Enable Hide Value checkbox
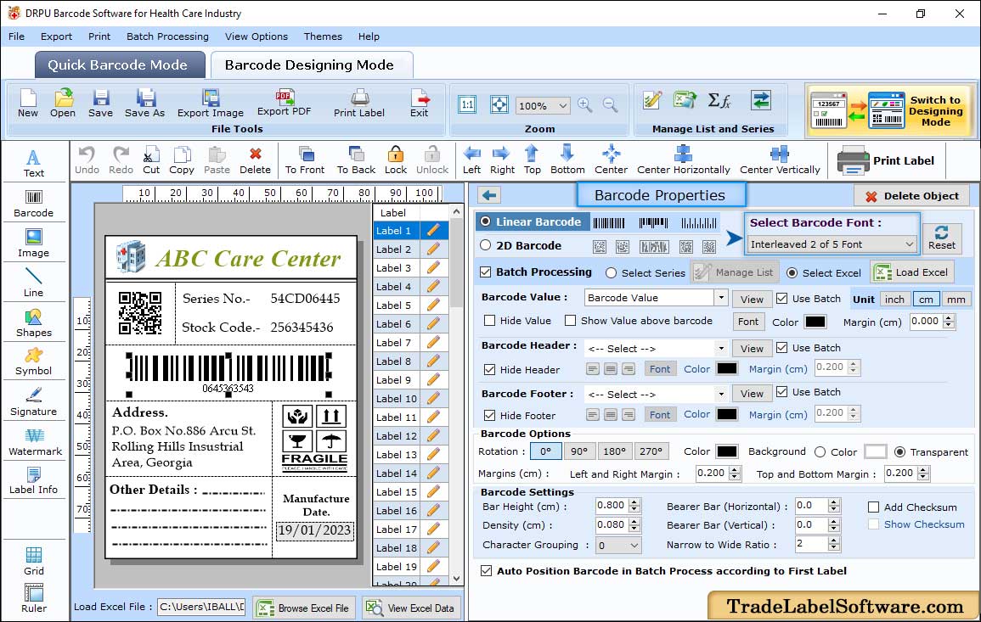The image size is (981, 622). (x=490, y=321)
